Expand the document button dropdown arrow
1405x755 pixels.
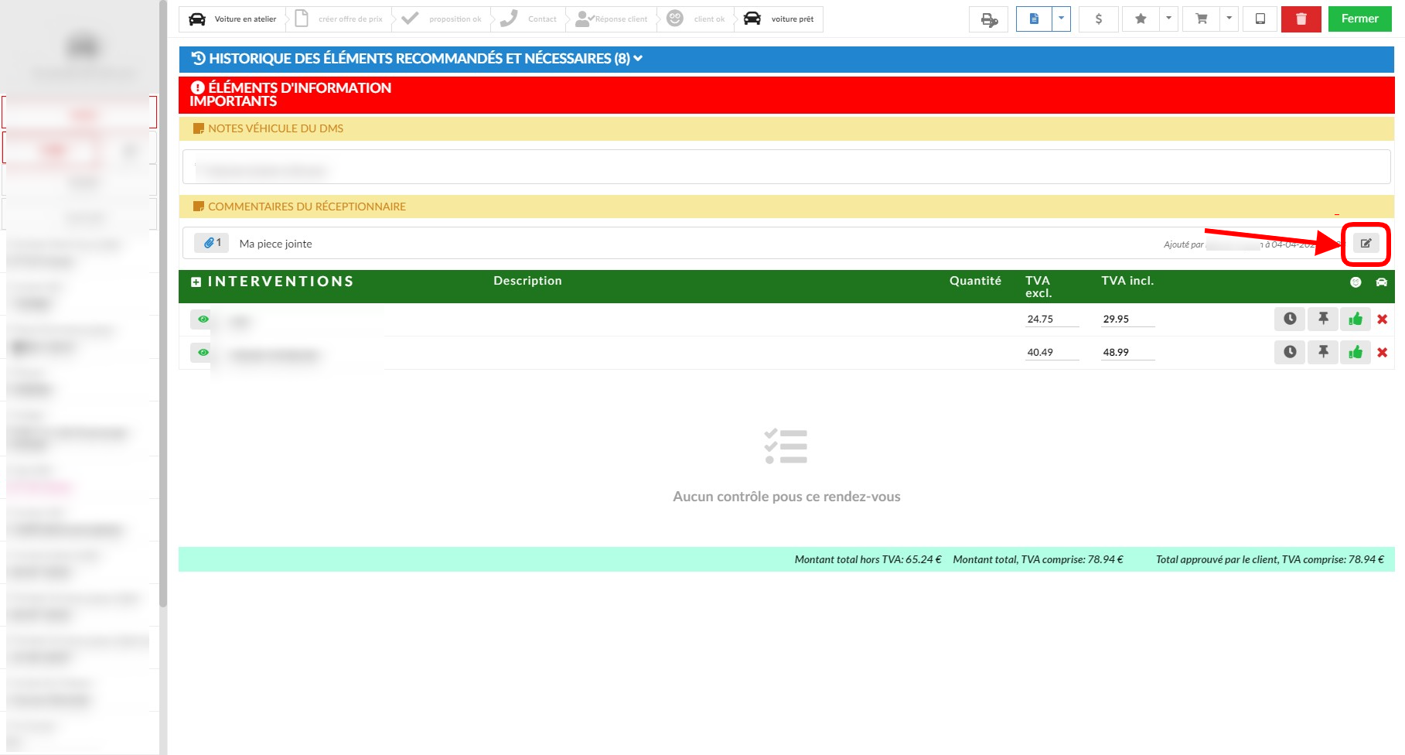pyautogui.click(x=1061, y=19)
